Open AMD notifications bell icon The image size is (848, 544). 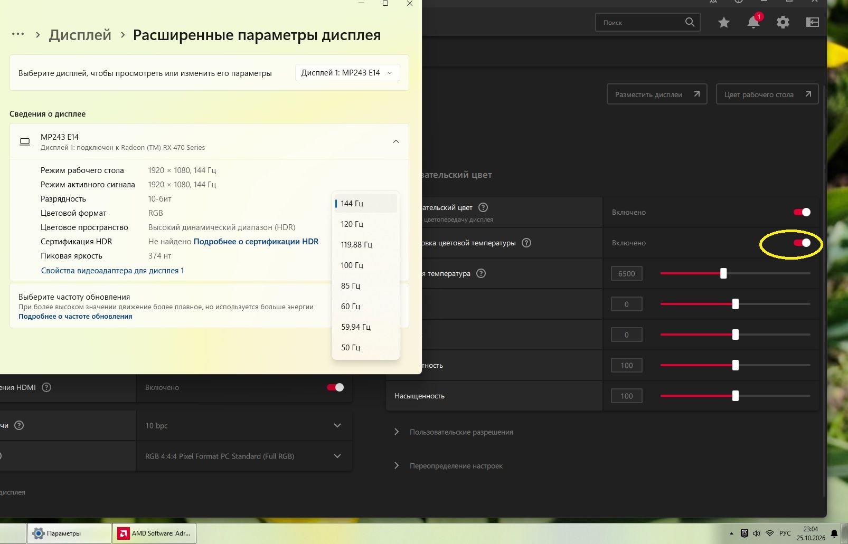pyautogui.click(x=753, y=22)
